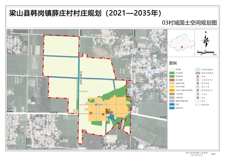Screen dimensions: 225x159
Task: Click the 水浇地 pale yellow legend swatch
Action: (x=171, y=69)
